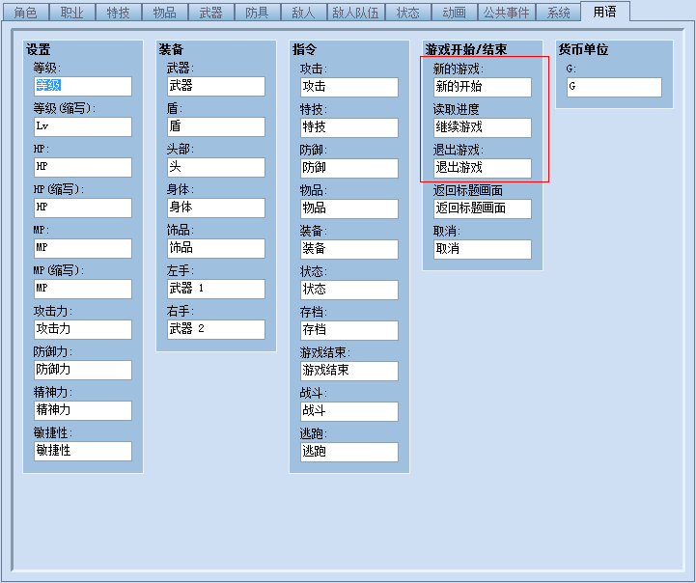Click the 盾 input field
This screenshot has width=696, height=583.
click(216, 126)
